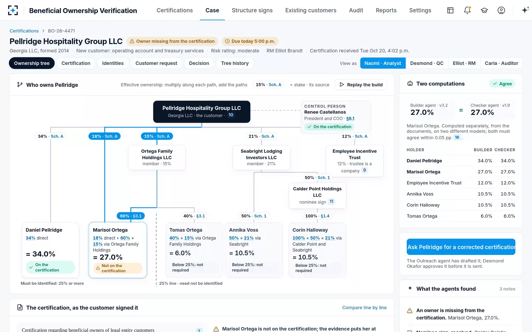Switch view to Carla · Auditor
Image resolution: width=532 pixels, height=332 pixels.
click(501, 63)
